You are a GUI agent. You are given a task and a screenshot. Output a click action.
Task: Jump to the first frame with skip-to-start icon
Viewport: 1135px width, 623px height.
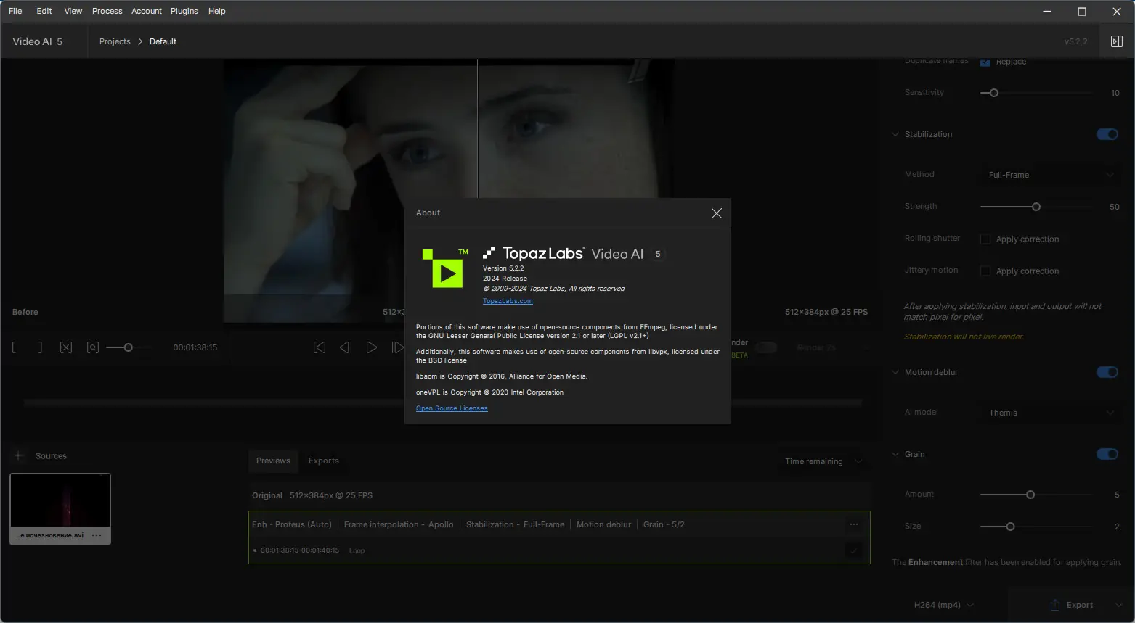pos(320,347)
